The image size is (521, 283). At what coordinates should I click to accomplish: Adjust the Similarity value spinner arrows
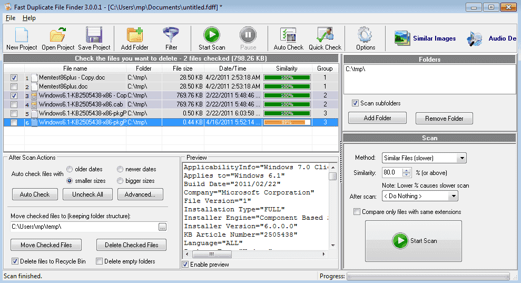click(406, 173)
